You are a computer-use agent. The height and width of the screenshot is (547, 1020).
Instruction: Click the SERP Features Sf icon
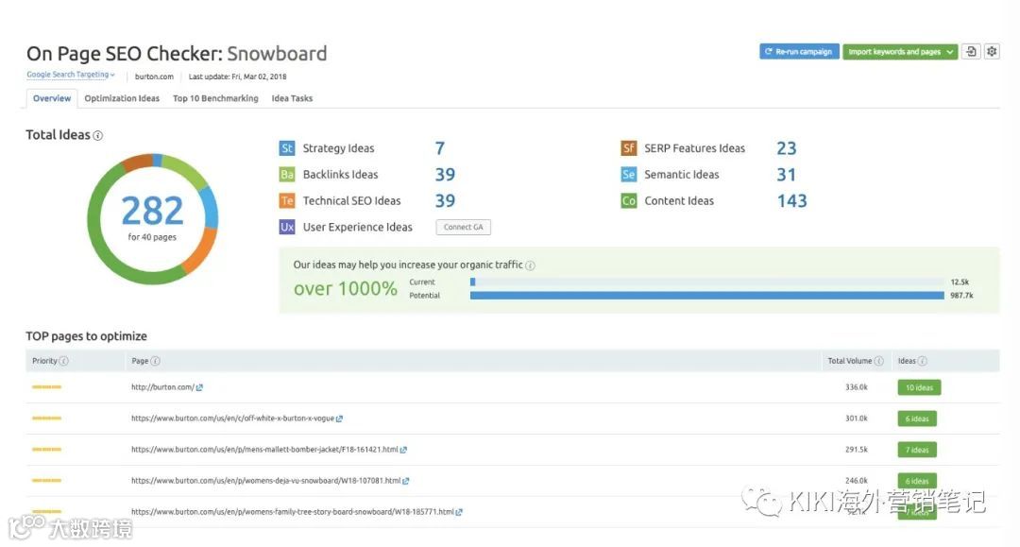(628, 148)
